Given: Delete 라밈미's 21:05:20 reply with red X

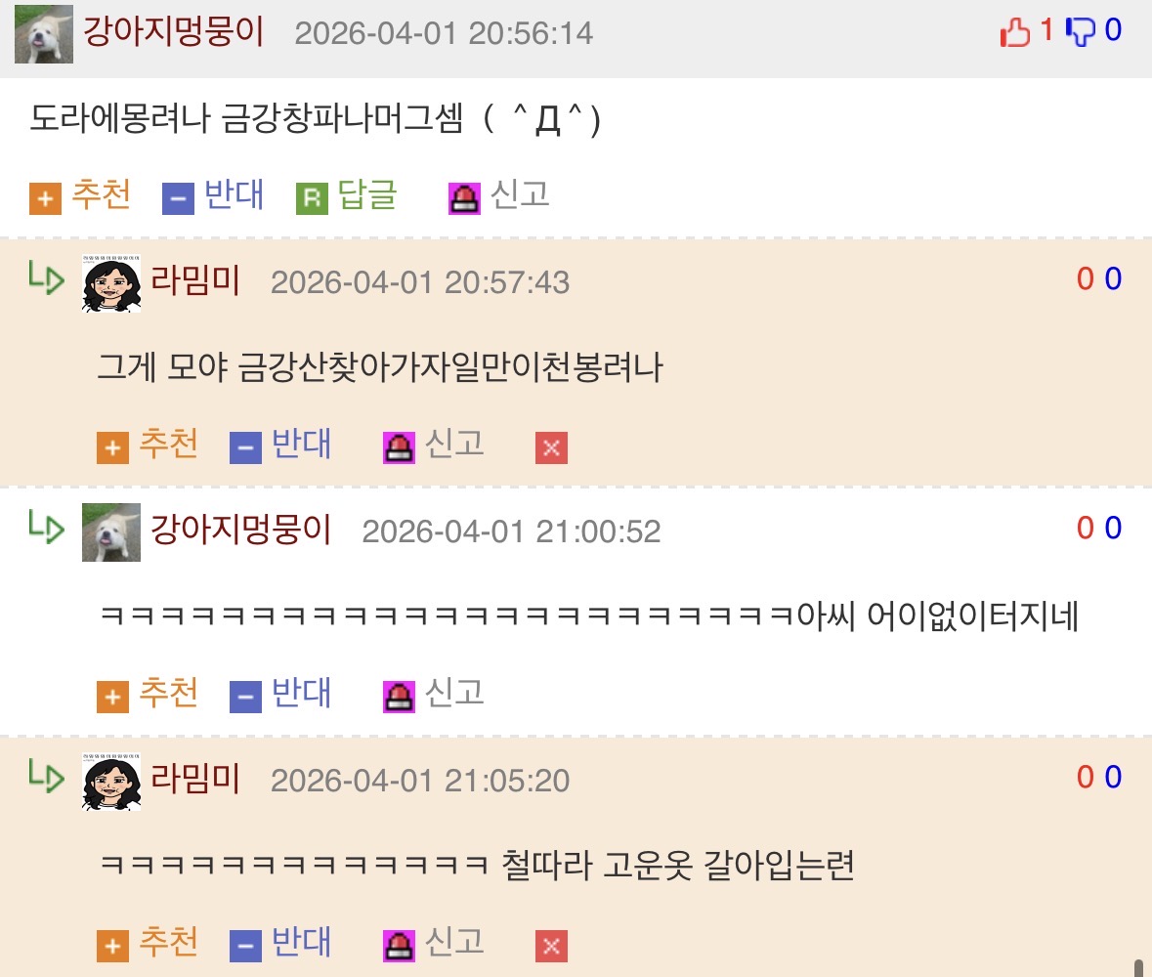Looking at the screenshot, I should pyautogui.click(x=551, y=946).
